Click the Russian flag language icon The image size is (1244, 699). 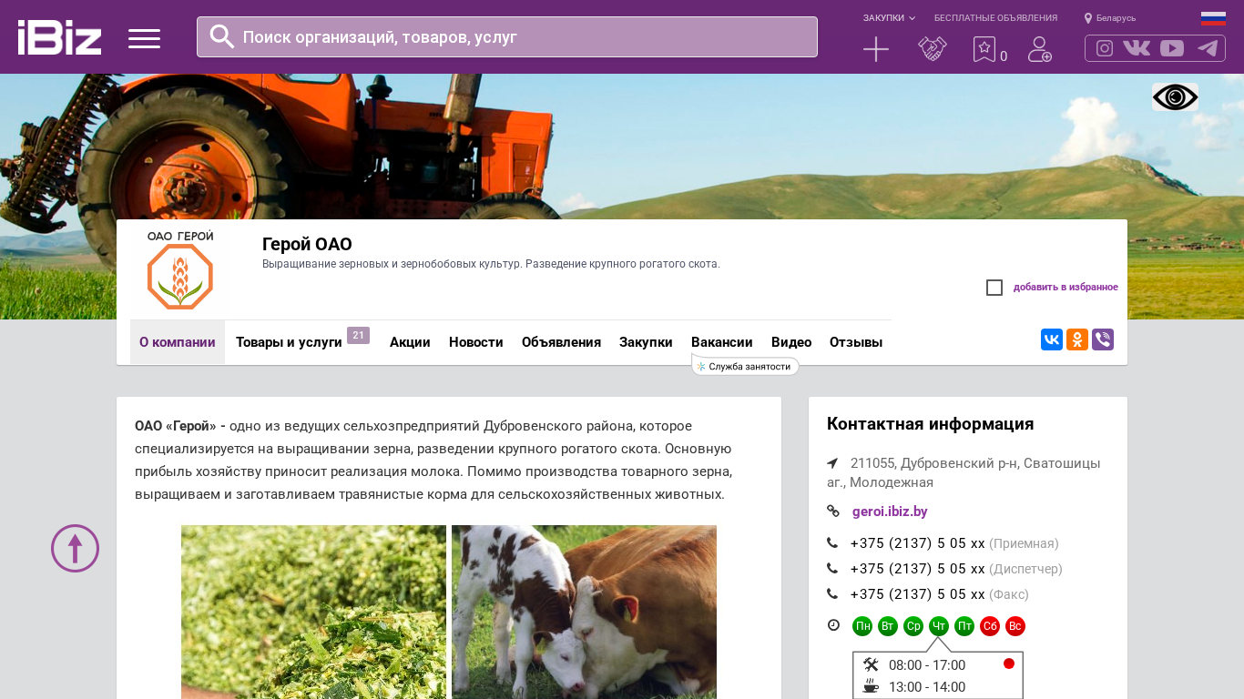coord(1213,18)
